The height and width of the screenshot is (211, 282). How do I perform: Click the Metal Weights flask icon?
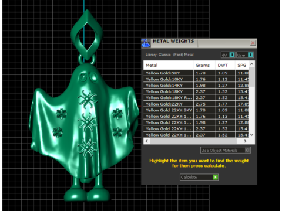[x=146, y=43]
